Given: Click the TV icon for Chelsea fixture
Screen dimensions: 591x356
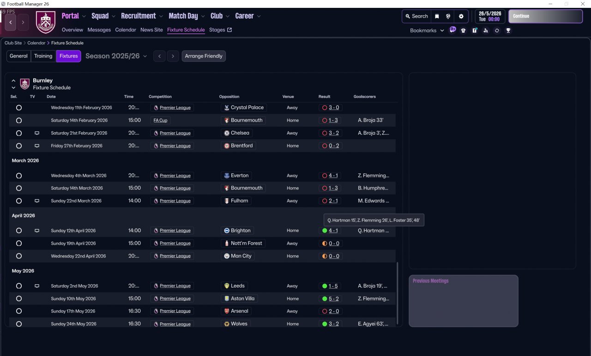Looking at the screenshot, I should (37, 133).
